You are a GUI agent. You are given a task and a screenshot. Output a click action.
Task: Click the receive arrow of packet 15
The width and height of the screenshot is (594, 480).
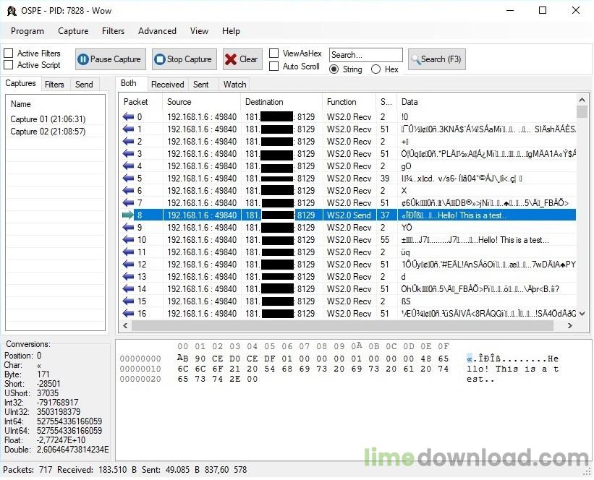[x=128, y=301]
